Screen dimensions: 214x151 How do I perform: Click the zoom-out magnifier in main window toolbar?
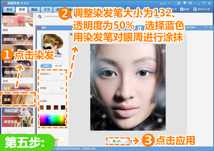point(40,17)
